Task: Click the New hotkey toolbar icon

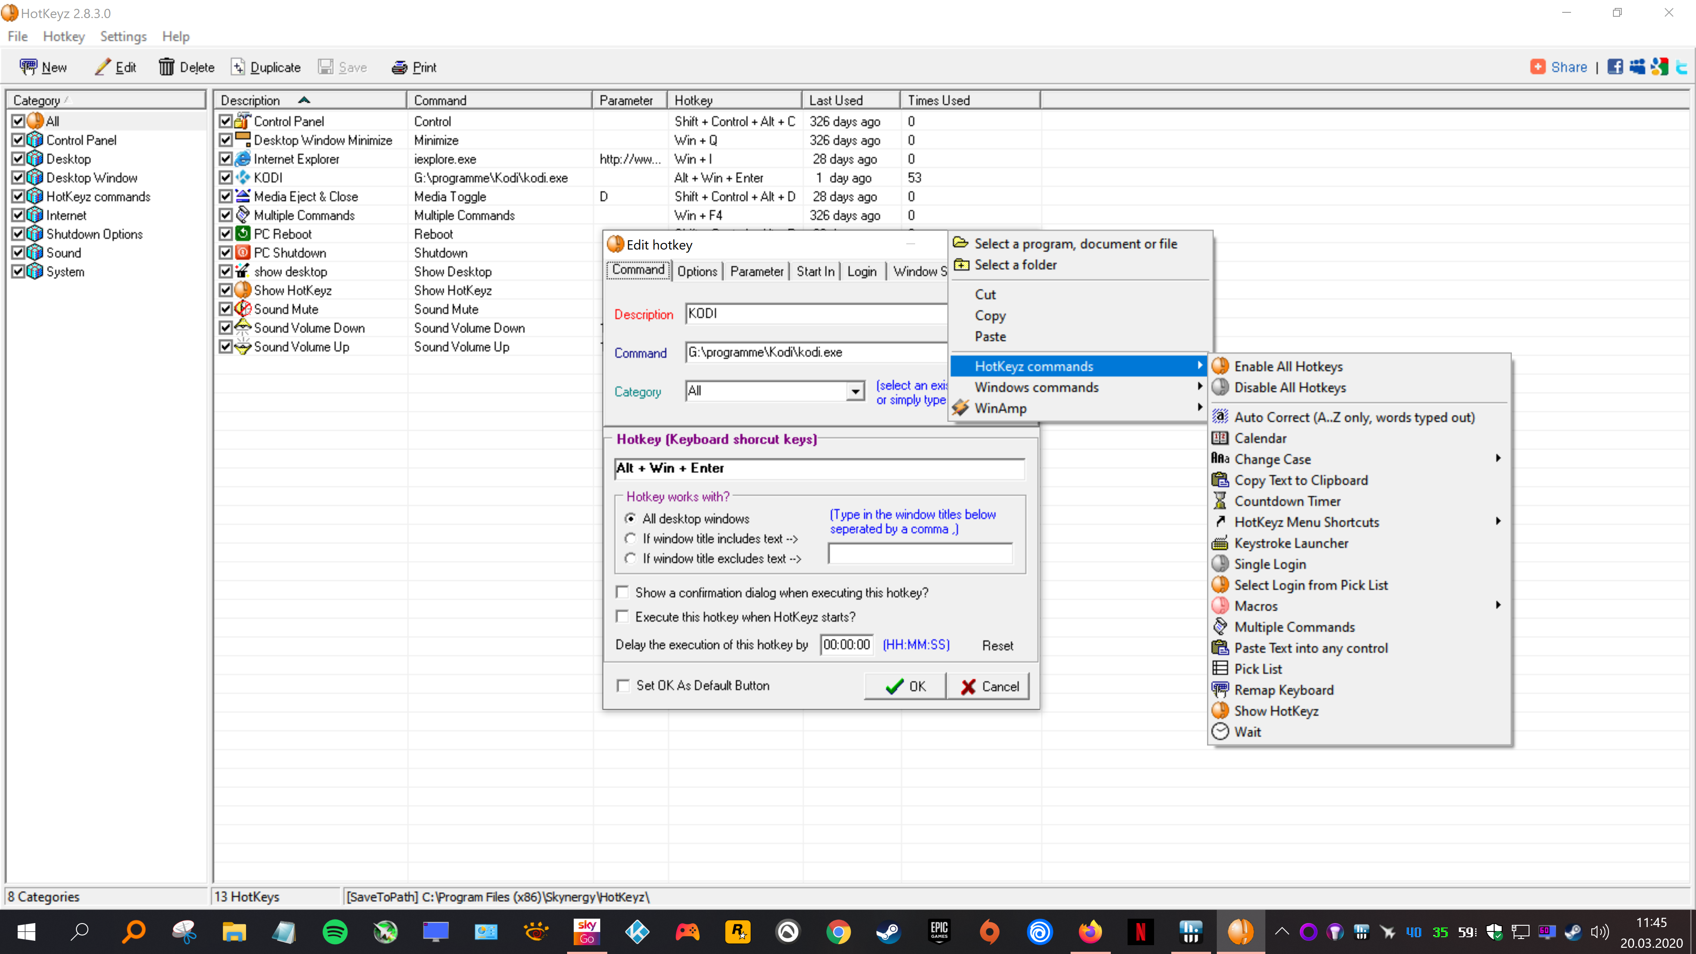Action: 28,67
